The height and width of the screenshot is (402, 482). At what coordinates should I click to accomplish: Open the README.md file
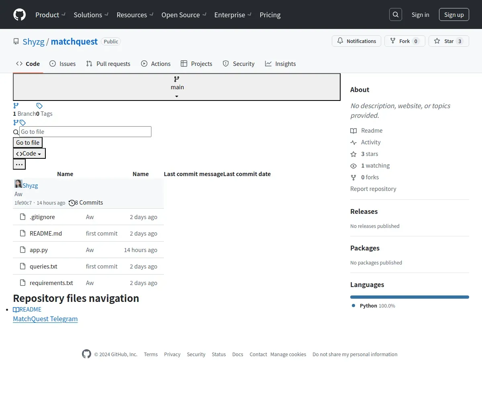point(46,233)
